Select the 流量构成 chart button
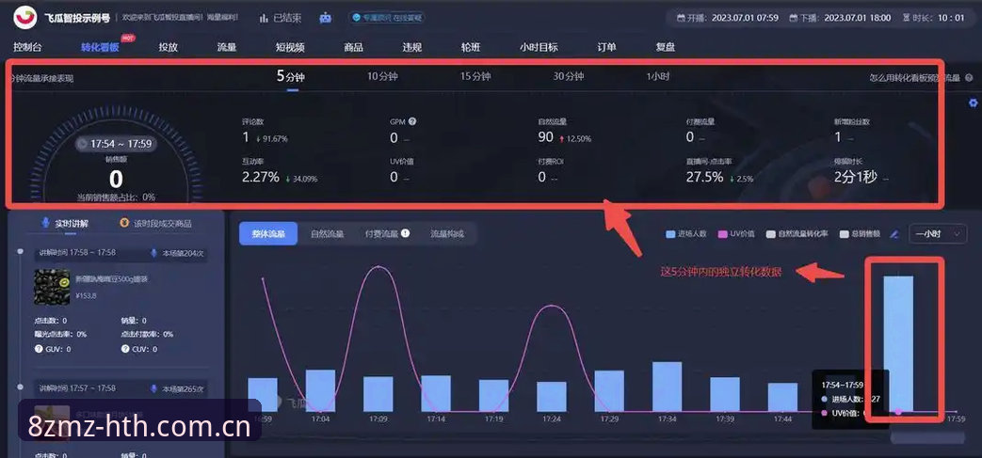This screenshot has height=458, width=982. [447, 234]
